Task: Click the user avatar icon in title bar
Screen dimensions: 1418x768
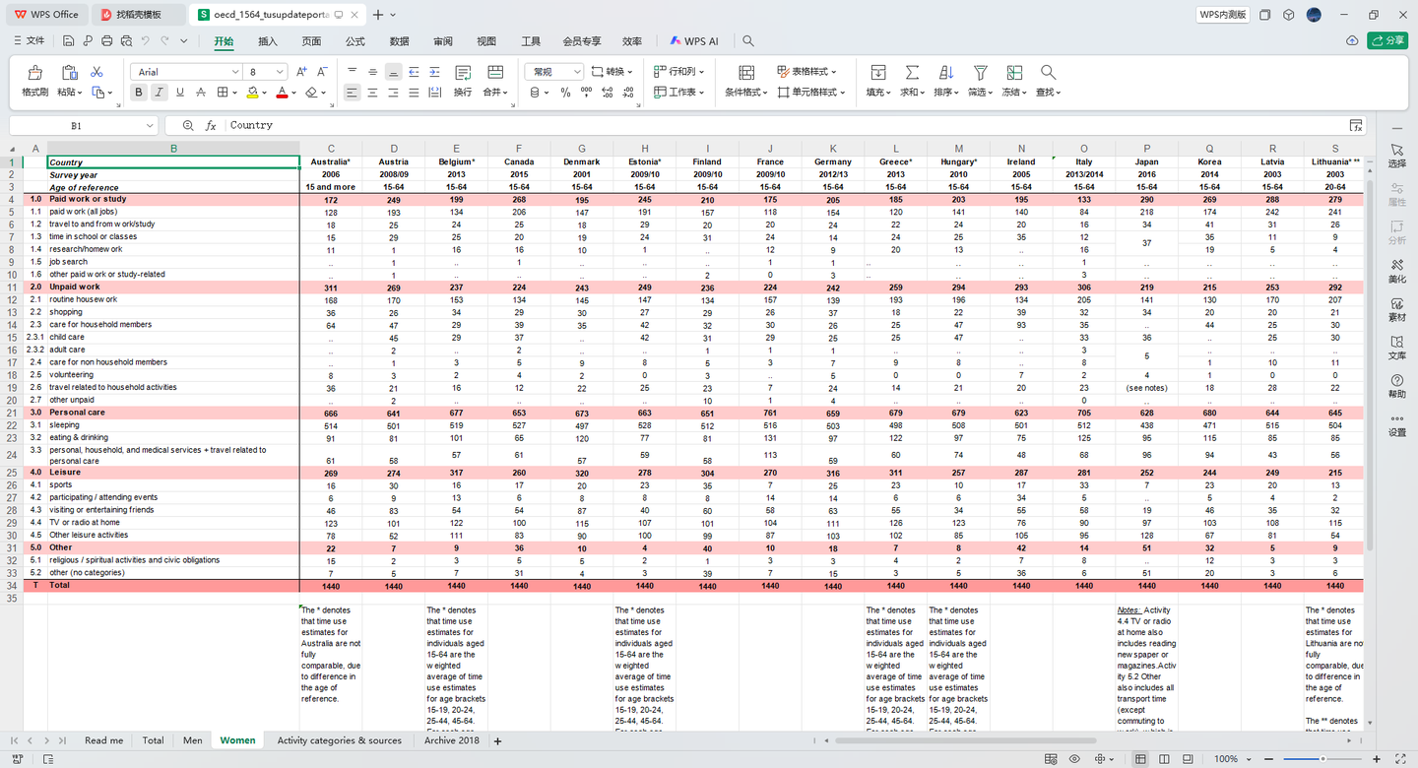Action: pos(1314,15)
